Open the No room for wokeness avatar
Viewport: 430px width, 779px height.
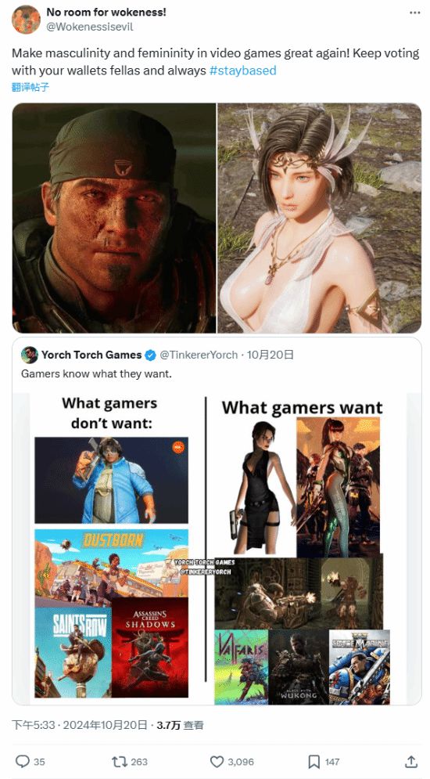[26, 20]
